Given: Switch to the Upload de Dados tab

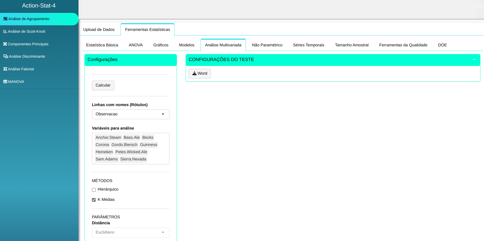Looking at the screenshot, I should click(x=99, y=30).
